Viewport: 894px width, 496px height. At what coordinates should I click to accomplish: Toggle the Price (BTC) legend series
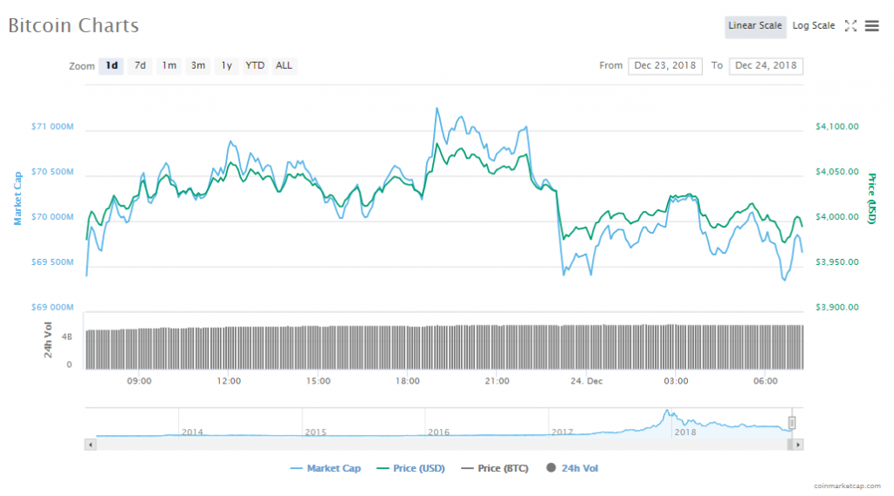(497, 469)
